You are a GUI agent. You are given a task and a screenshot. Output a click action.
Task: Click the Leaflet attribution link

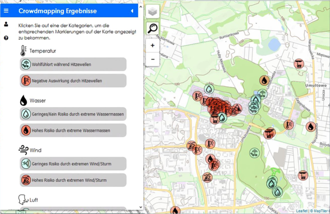[x=302, y=211]
